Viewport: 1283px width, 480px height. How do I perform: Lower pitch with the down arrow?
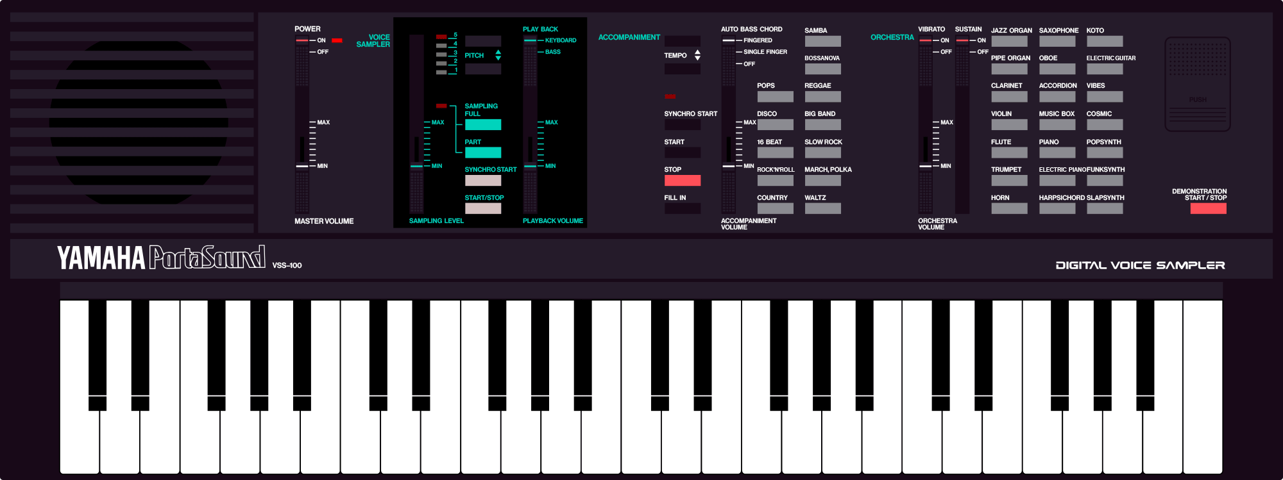(498, 59)
